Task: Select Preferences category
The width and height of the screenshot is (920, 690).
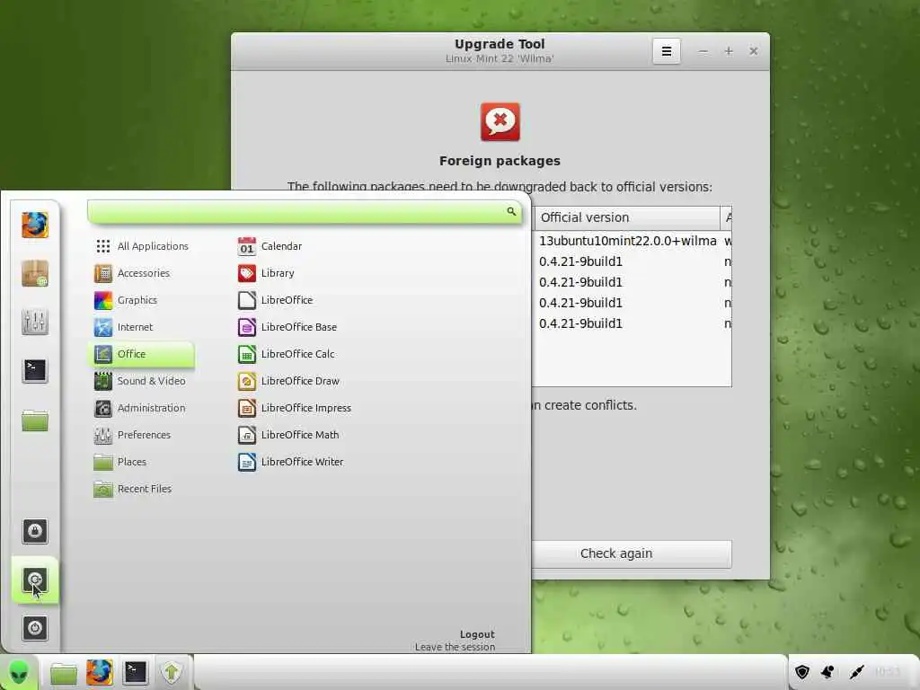Action: click(141, 436)
